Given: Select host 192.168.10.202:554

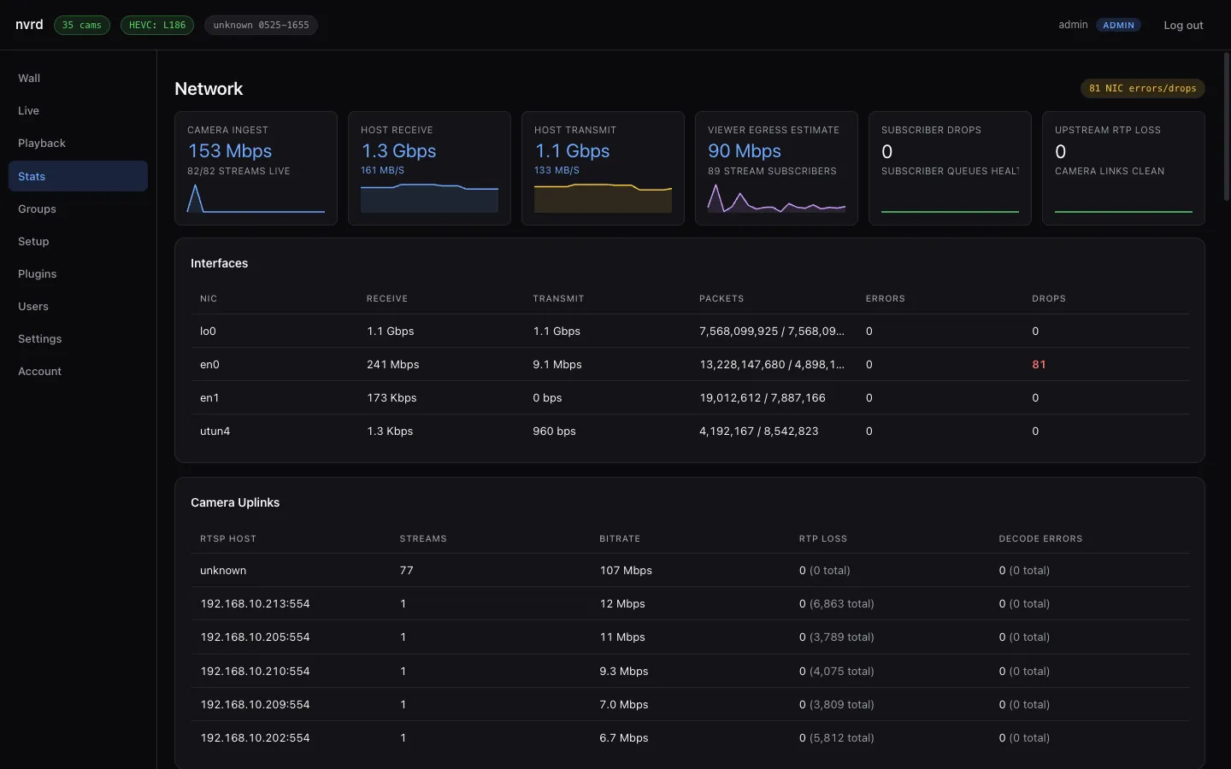Looking at the screenshot, I should click(255, 737).
